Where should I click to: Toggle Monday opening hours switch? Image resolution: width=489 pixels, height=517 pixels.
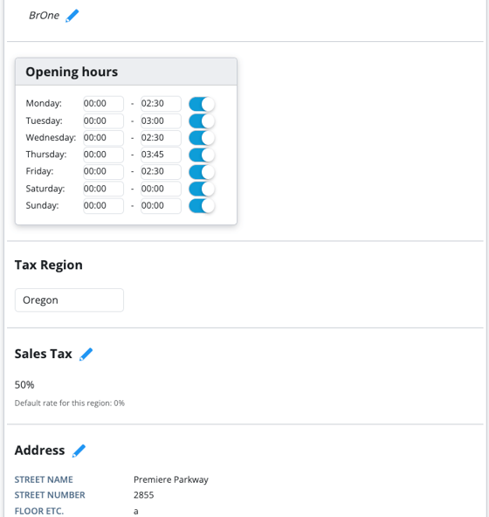point(202,104)
